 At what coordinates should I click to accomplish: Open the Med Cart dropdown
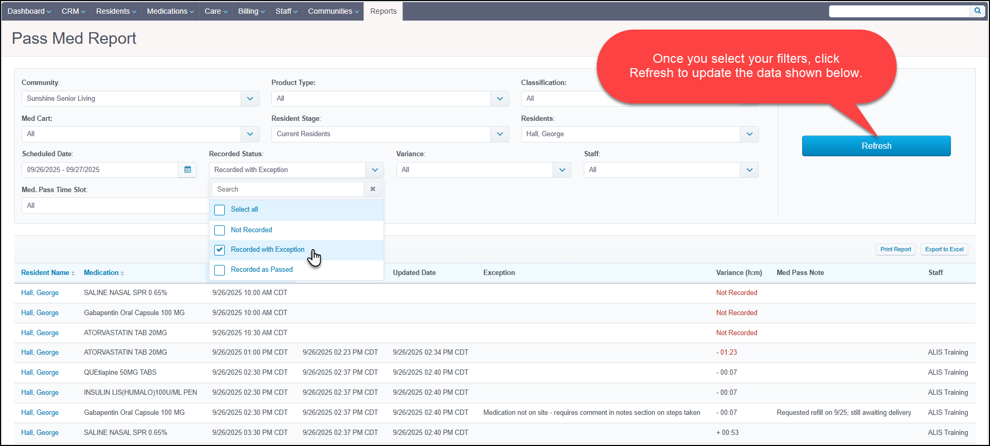(140, 134)
